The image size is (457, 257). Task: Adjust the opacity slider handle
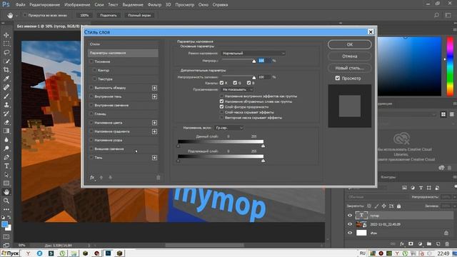[x=254, y=61]
